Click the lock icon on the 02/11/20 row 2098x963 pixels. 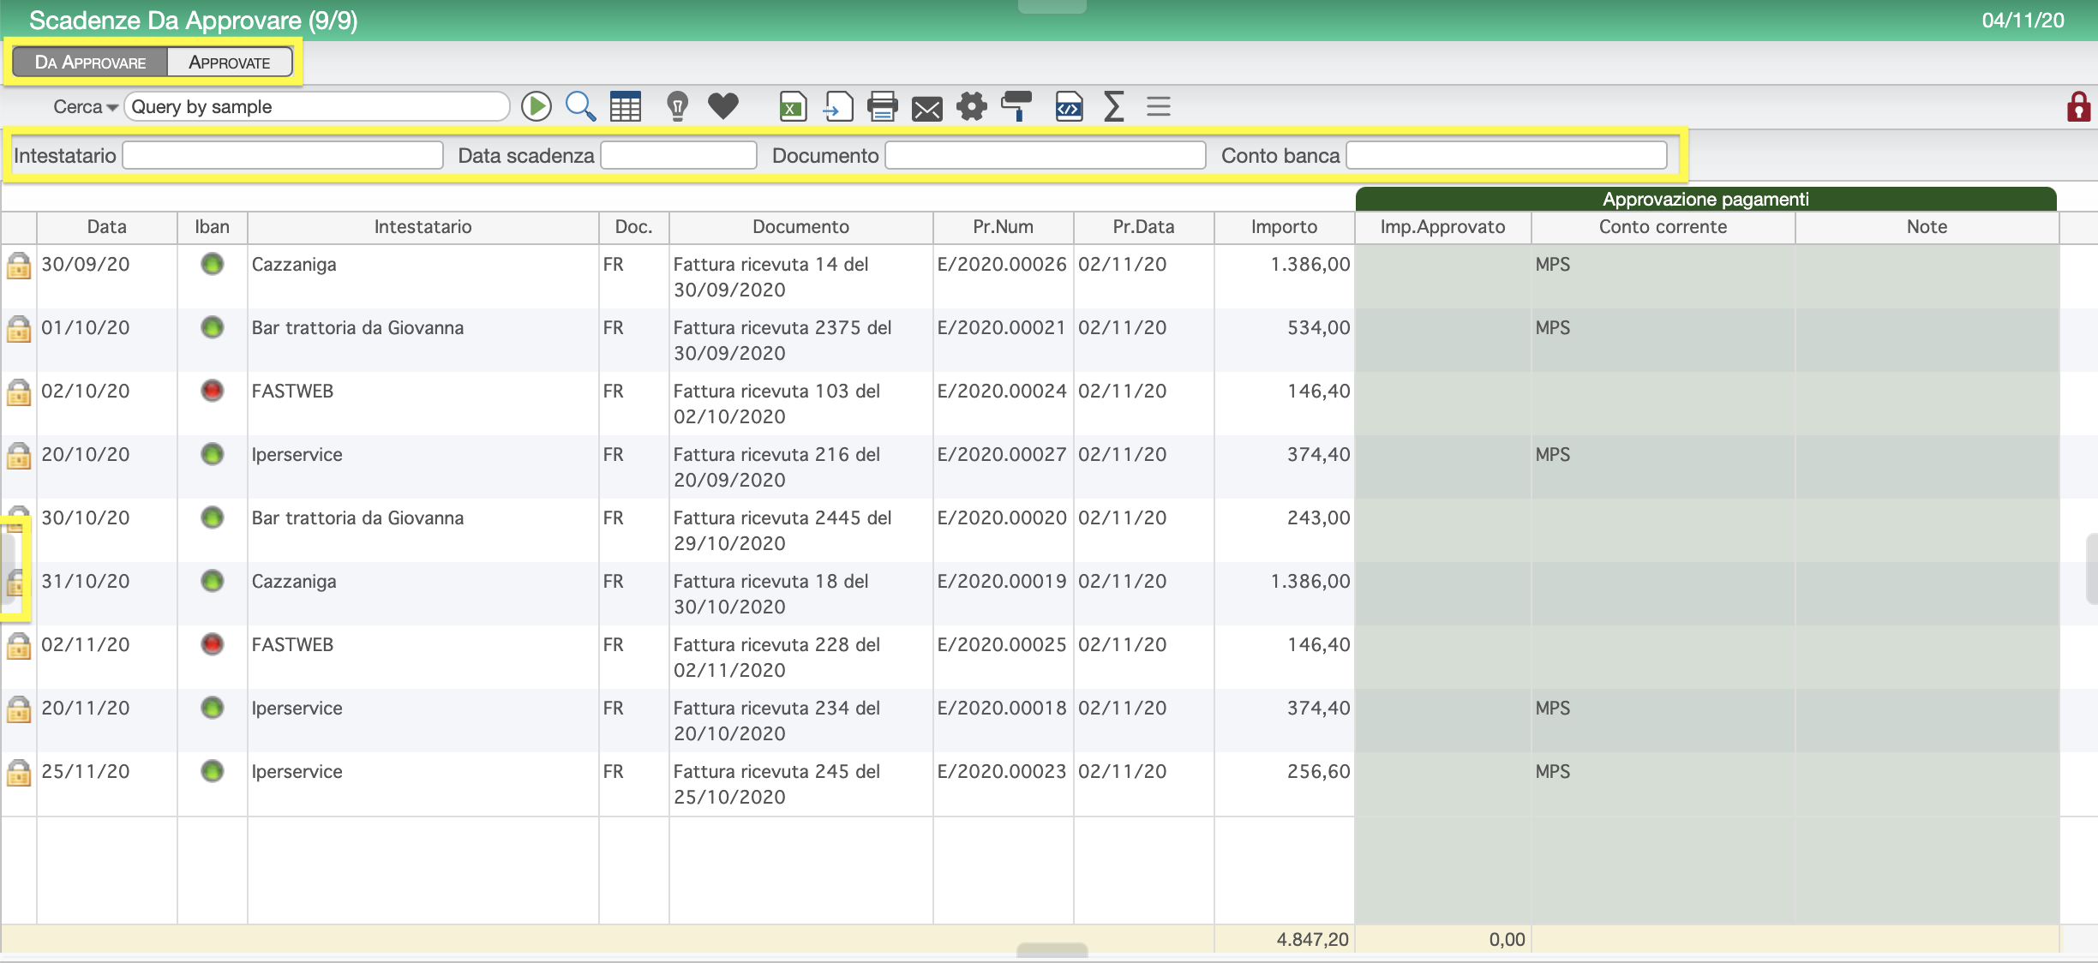(19, 646)
